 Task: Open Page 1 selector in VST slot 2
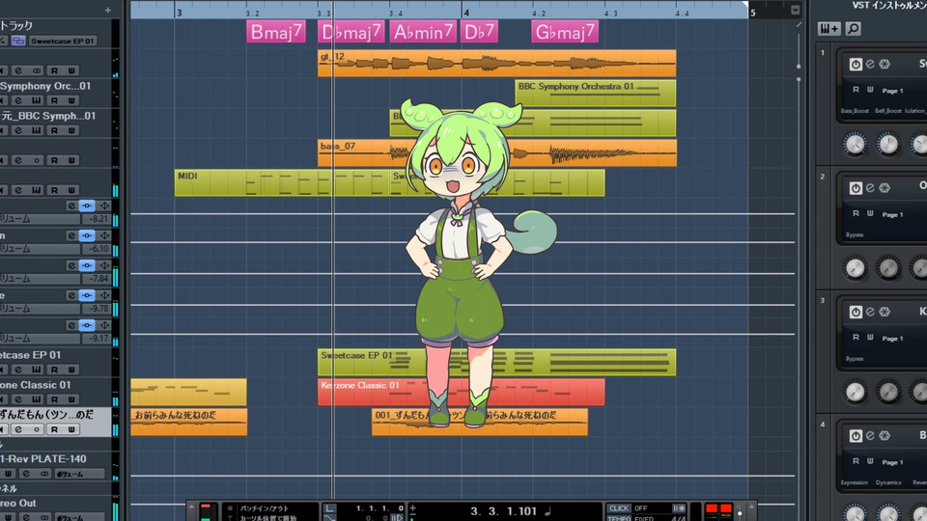click(x=892, y=215)
